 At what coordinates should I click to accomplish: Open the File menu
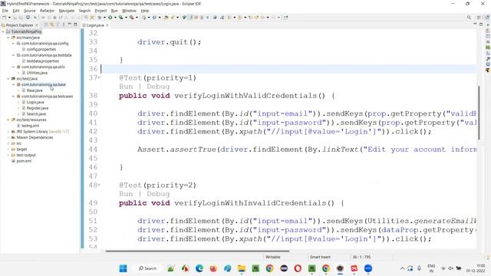point(5,11)
